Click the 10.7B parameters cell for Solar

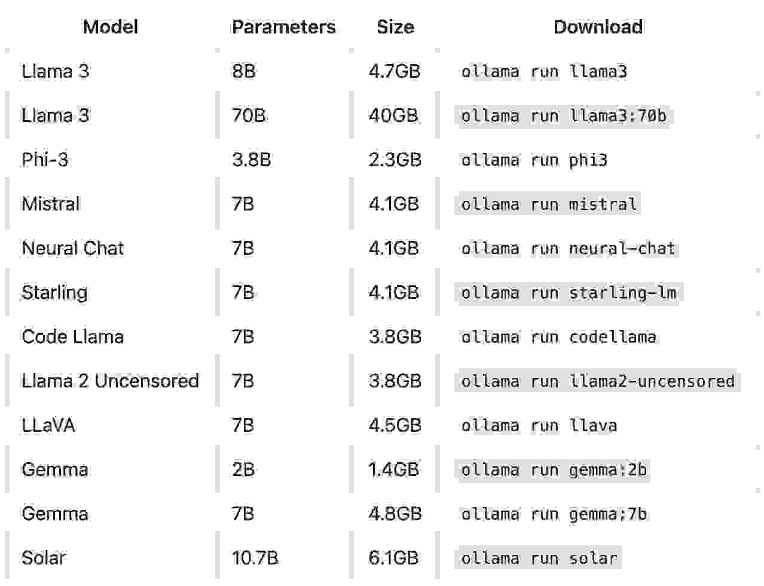255,558
